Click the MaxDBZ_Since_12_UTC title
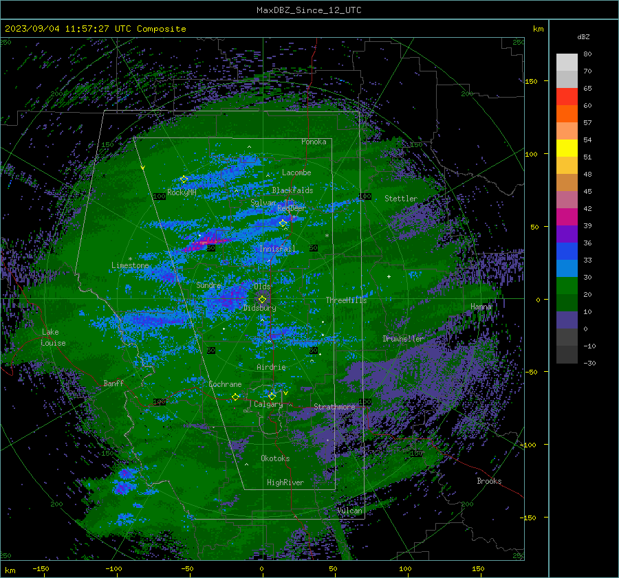The image size is (619, 578). point(309,10)
